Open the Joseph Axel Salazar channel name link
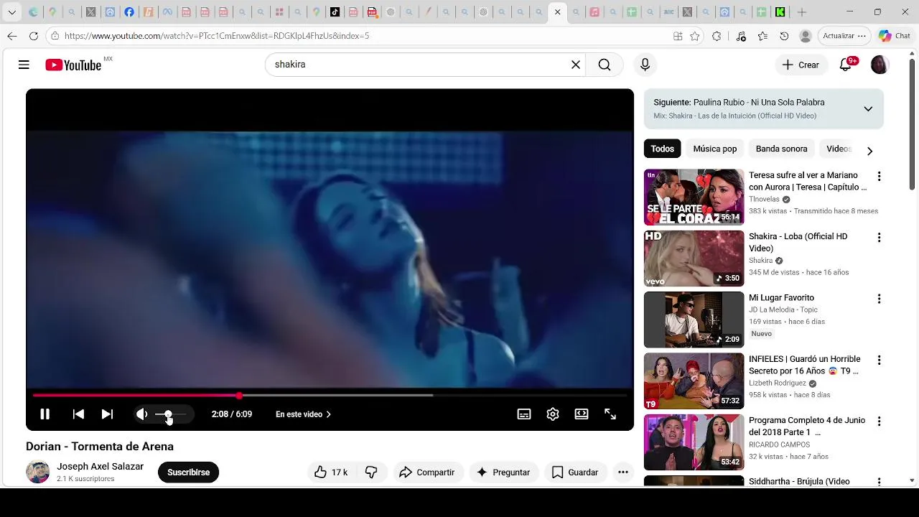 point(101,467)
